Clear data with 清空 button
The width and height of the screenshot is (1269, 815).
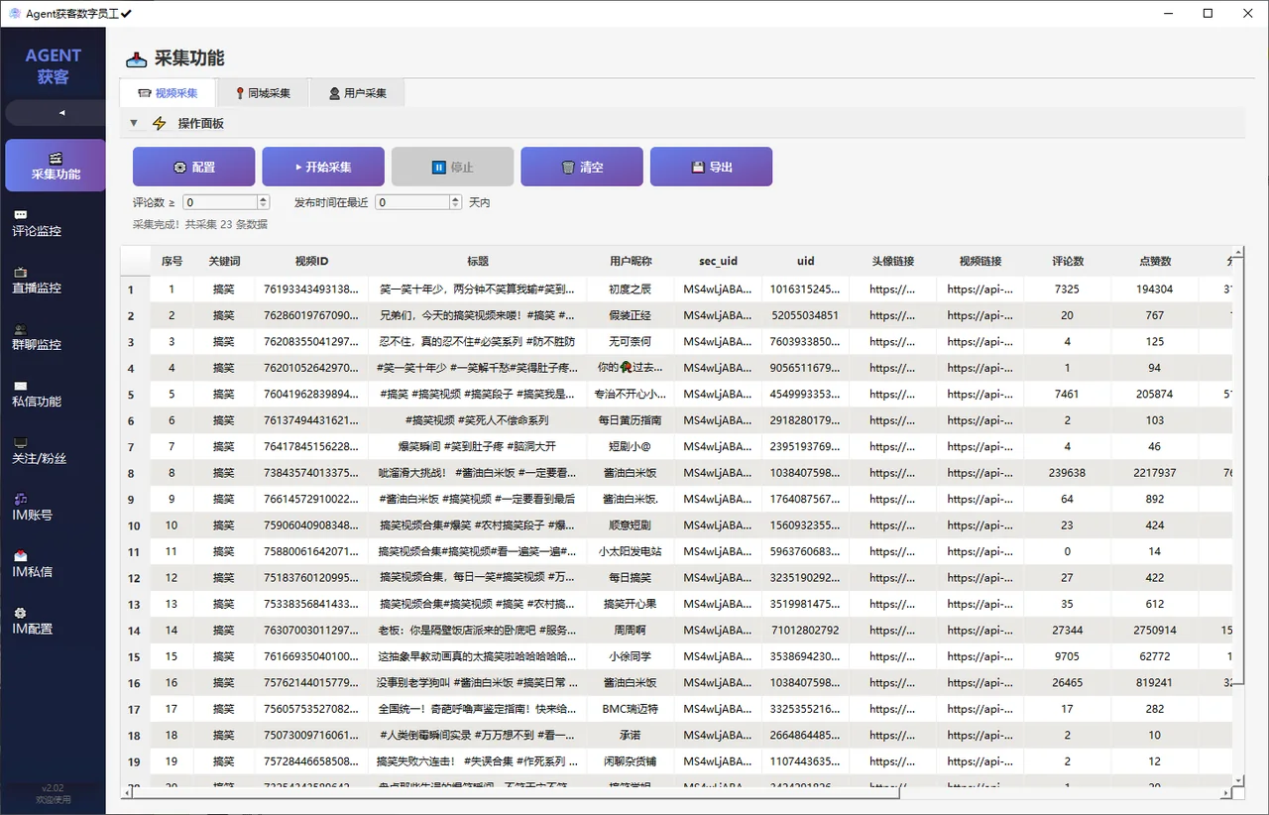coord(582,167)
